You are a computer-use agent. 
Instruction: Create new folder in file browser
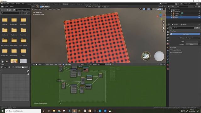tap(14, 10)
